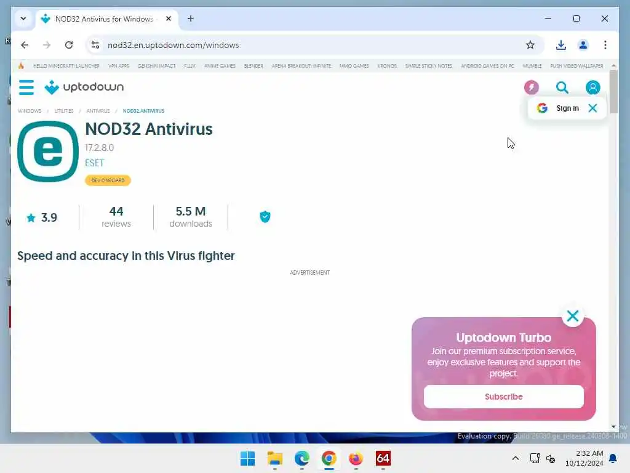Click the 3.9 star rating
The image size is (630, 473).
coord(42,217)
